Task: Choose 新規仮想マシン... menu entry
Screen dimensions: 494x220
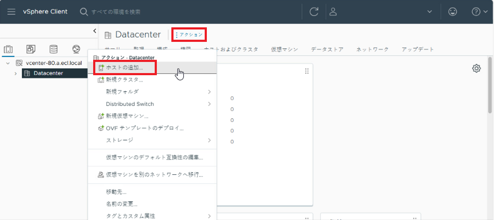Action: [x=152, y=116]
